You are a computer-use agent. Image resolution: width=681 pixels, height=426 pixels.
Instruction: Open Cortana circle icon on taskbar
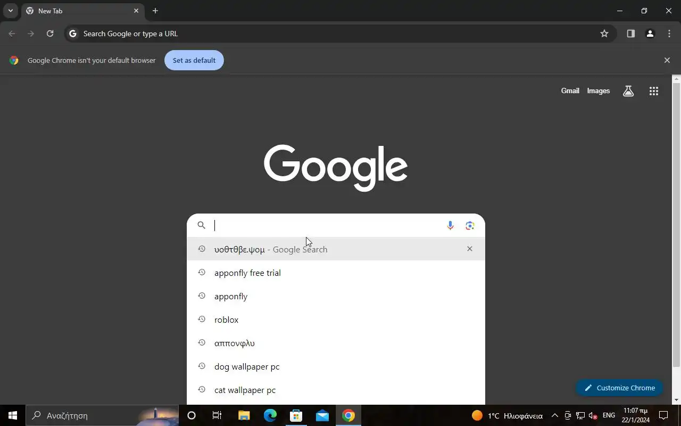(192, 415)
